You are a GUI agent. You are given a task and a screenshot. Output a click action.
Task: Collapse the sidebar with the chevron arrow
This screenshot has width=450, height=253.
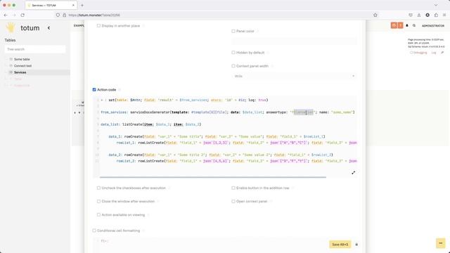[49, 28]
